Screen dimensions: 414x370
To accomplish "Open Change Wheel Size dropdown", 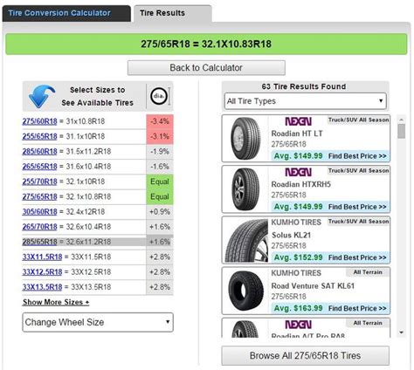I will pos(98,322).
